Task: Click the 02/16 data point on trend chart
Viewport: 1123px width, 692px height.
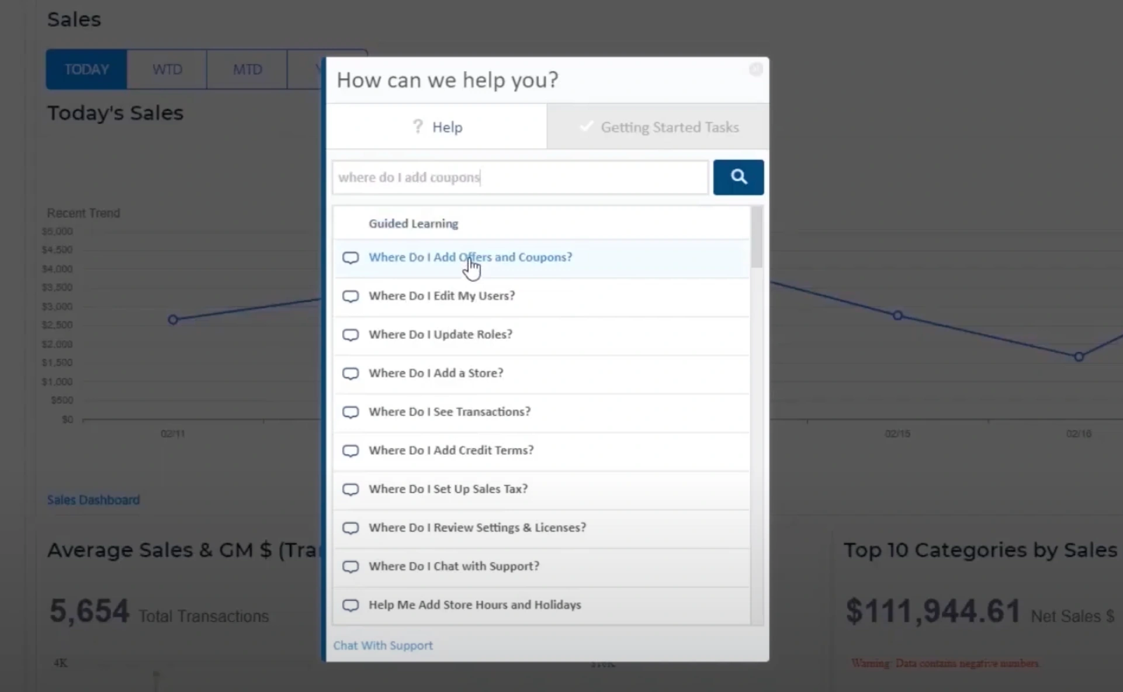Action: [x=1079, y=357]
